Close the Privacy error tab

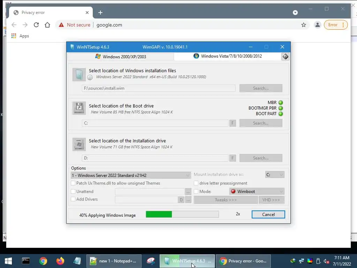click(x=87, y=13)
